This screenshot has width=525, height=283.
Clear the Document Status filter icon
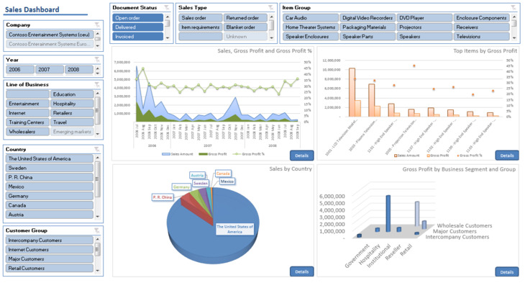(x=166, y=7)
